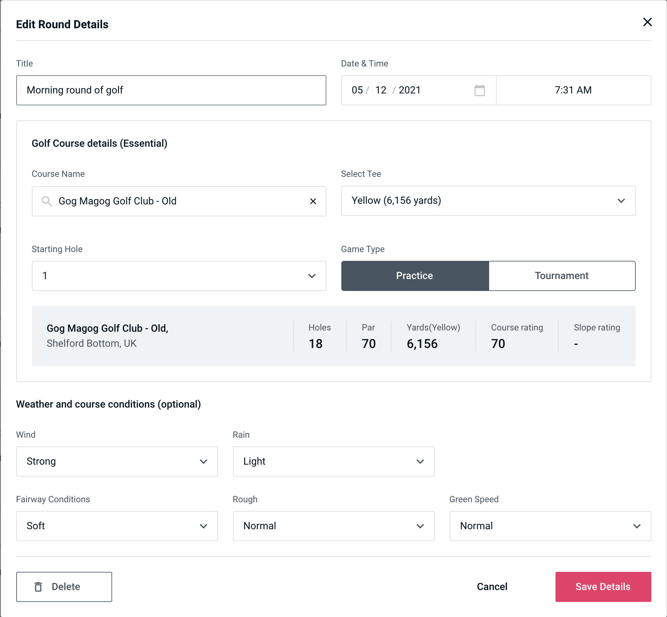The height and width of the screenshot is (617, 667).
Task: Open the Starting Hole dropdown menu
Action: point(178,276)
